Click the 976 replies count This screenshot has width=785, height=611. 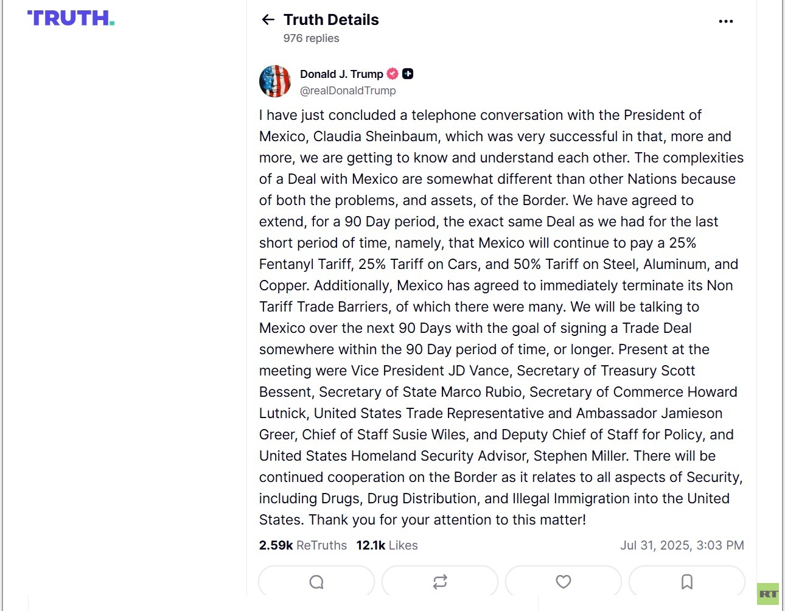coord(311,38)
